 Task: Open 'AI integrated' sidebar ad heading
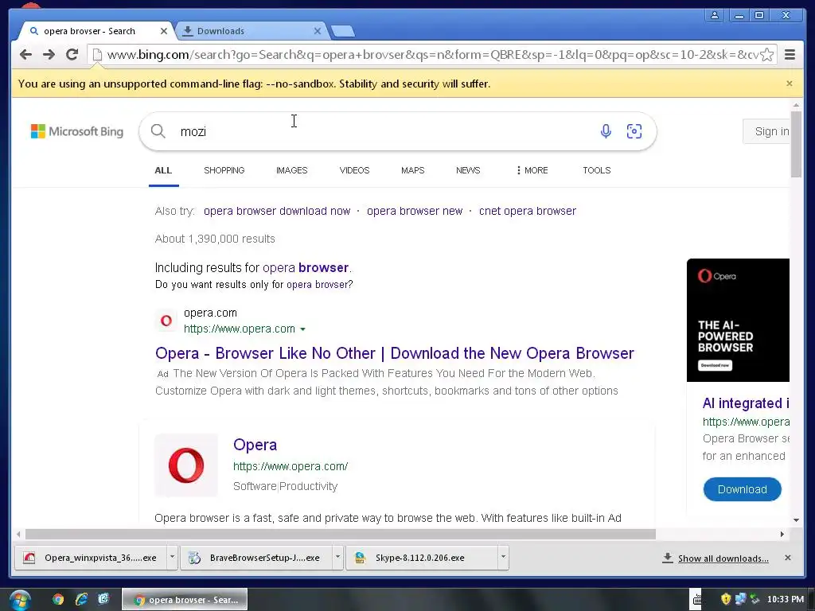[x=746, y=403]
